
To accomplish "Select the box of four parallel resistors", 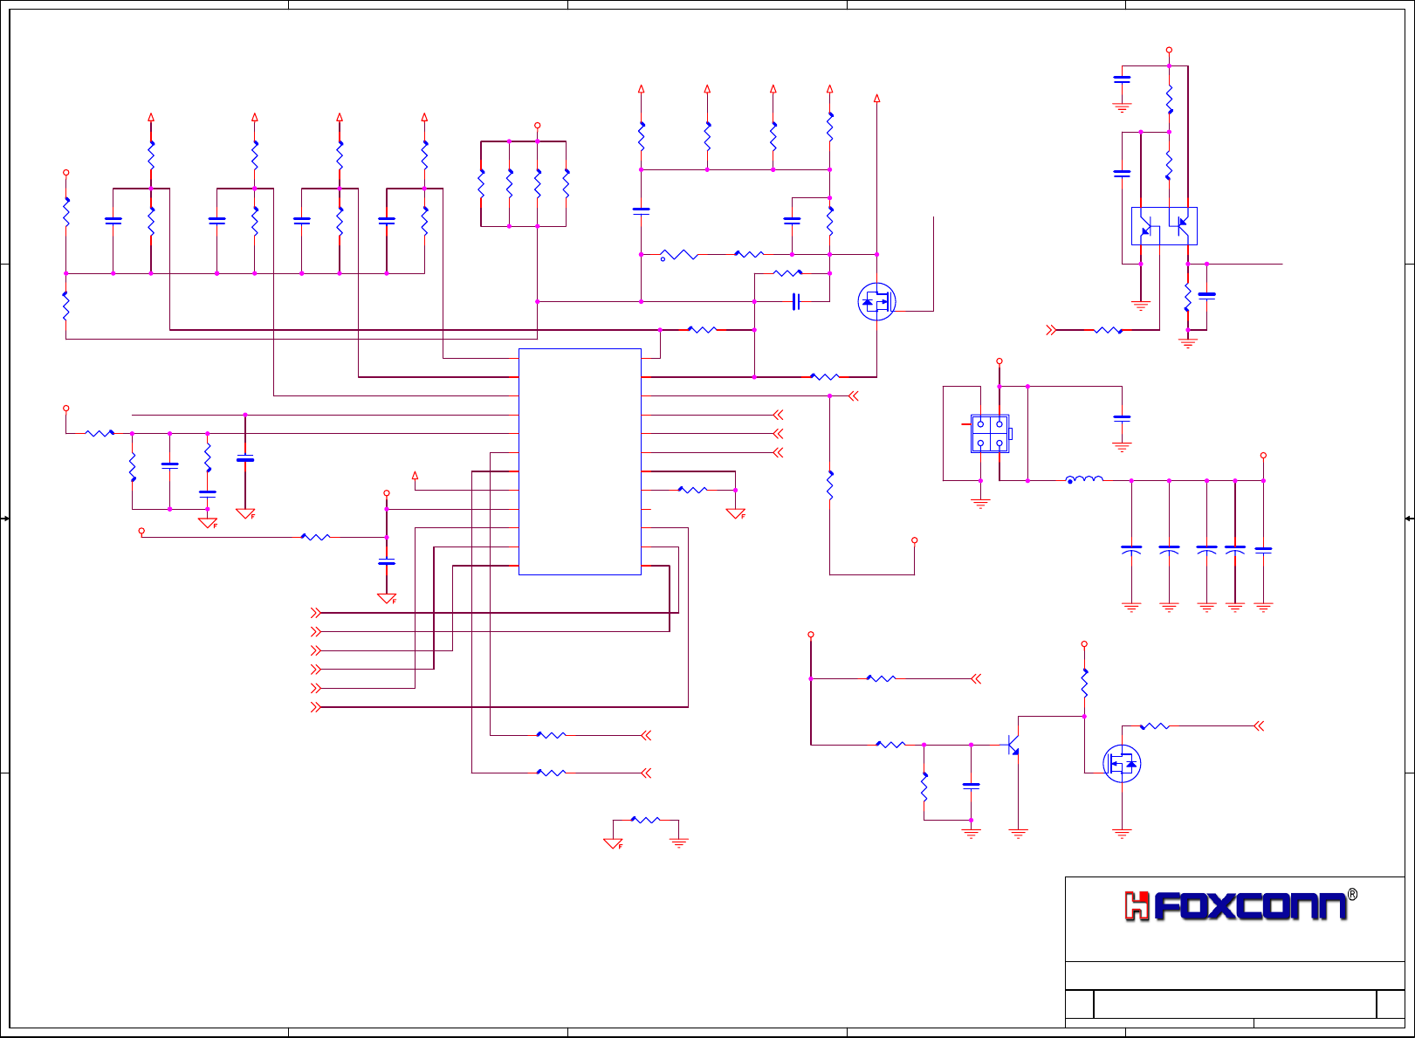I will [524, 184].
